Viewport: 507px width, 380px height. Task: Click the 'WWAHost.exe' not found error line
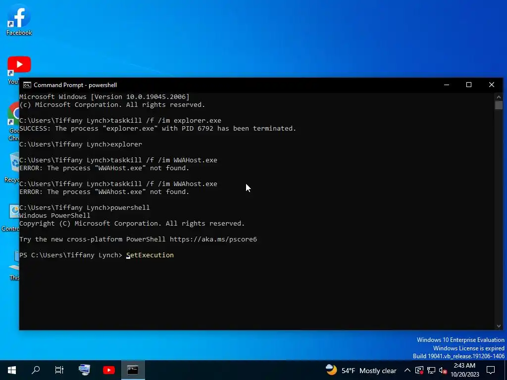[x=104, y=168]
